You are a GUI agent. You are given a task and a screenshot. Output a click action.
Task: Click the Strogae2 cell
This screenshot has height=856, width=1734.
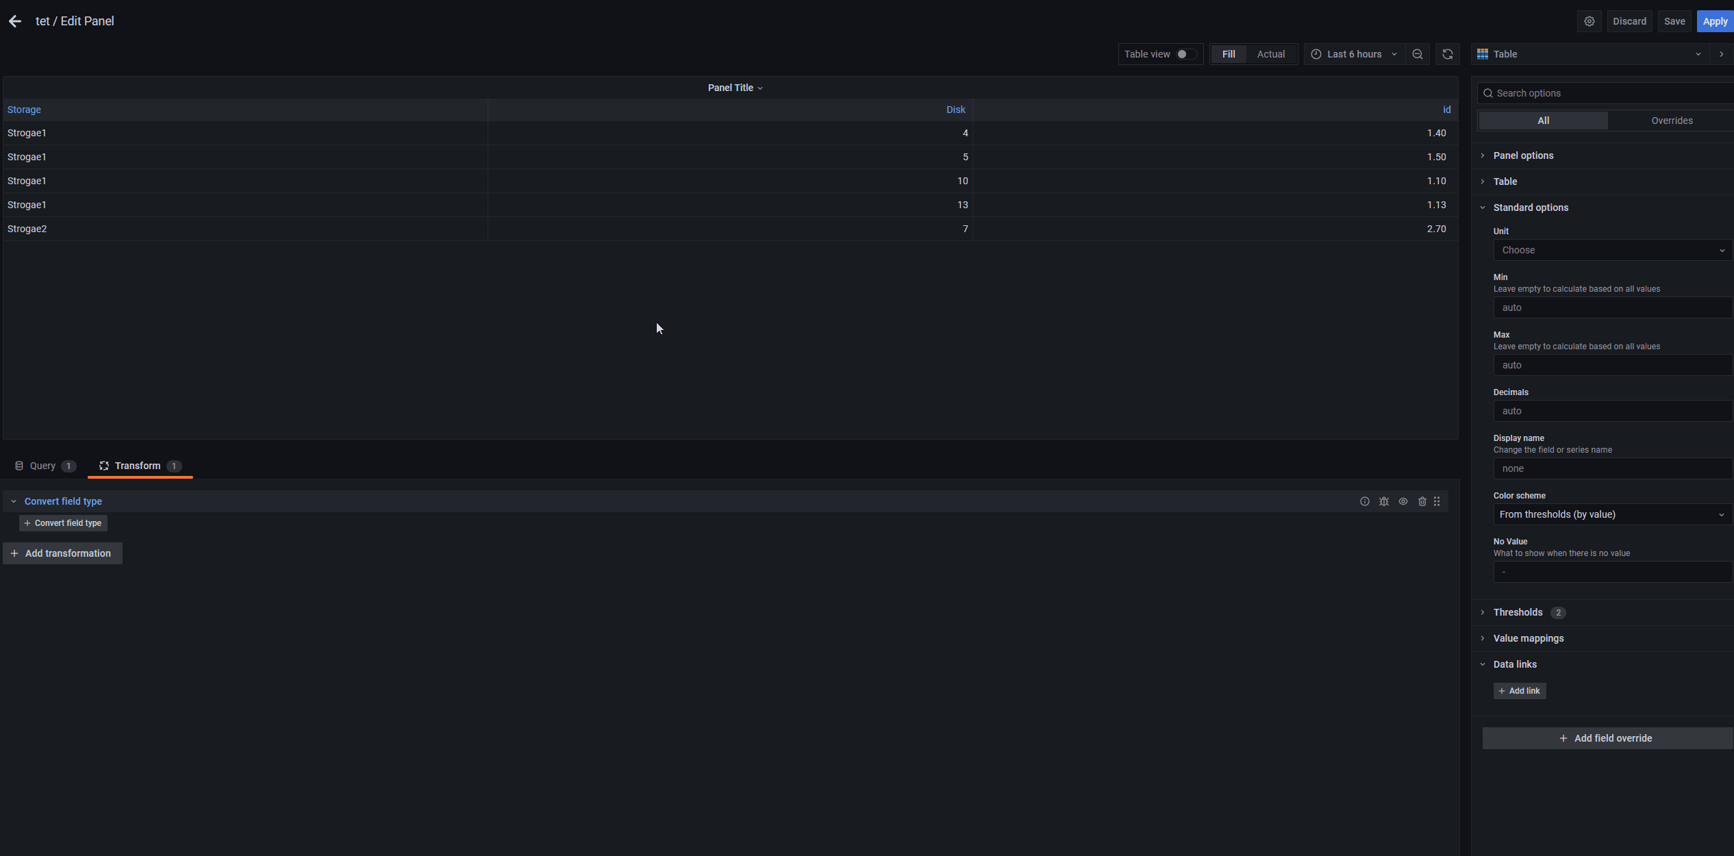click(245, 229)
